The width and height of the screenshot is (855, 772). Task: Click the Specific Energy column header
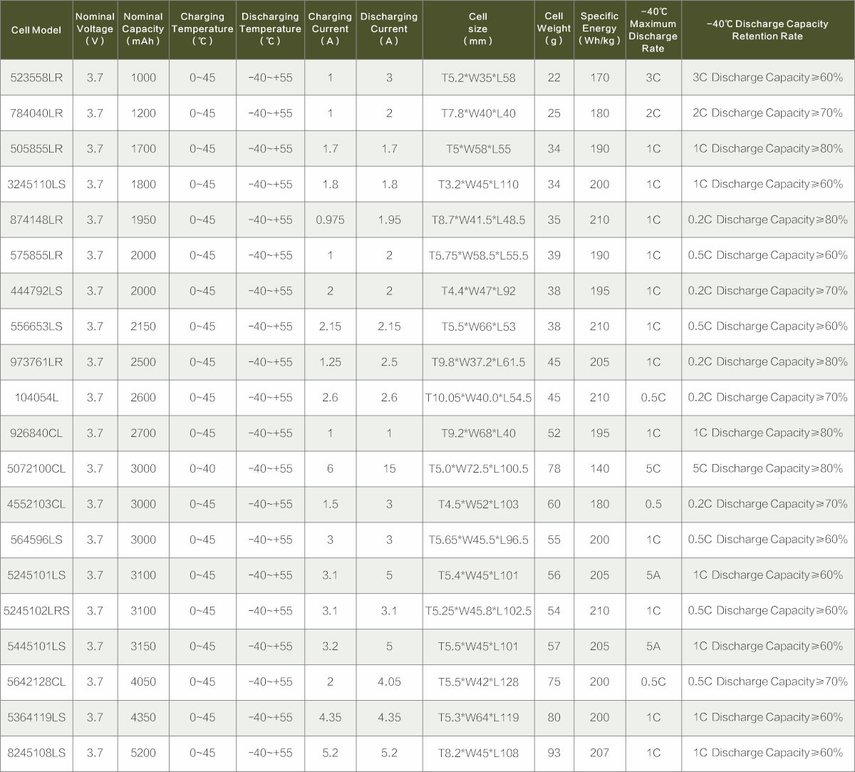[599, 30]
